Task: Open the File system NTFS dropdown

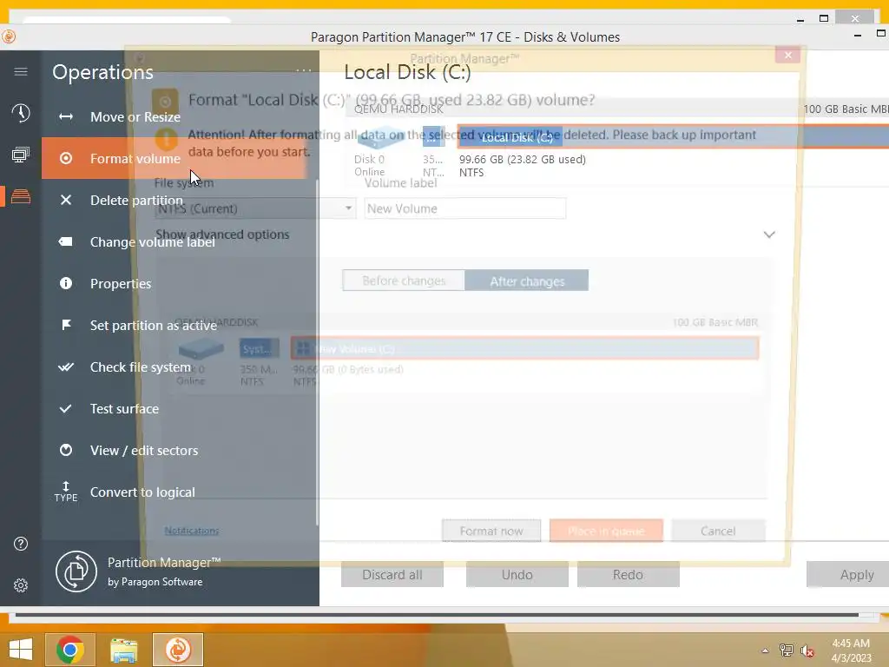Action: point(255,208)
